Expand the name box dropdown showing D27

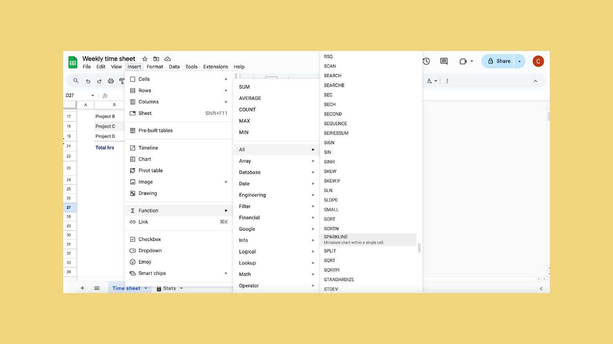point(92,95)
